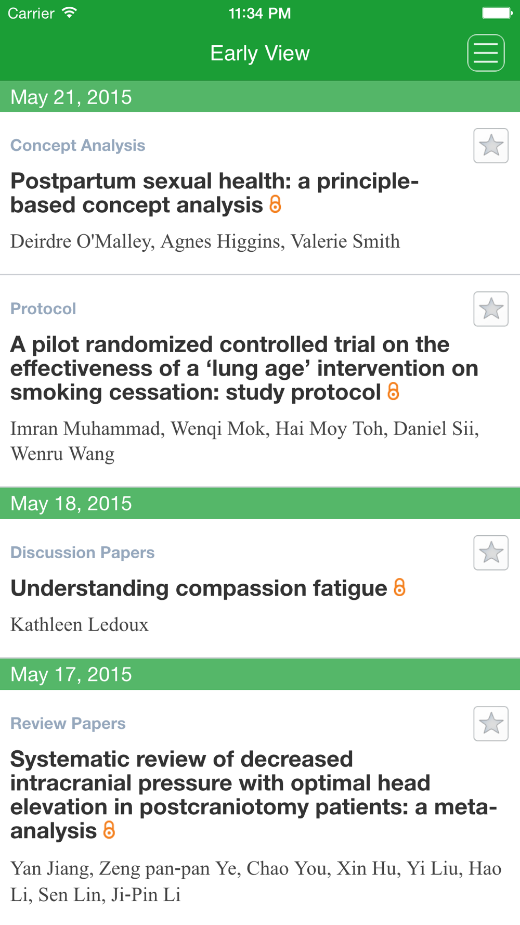Open Understanding compassion fatigue article

199,588
